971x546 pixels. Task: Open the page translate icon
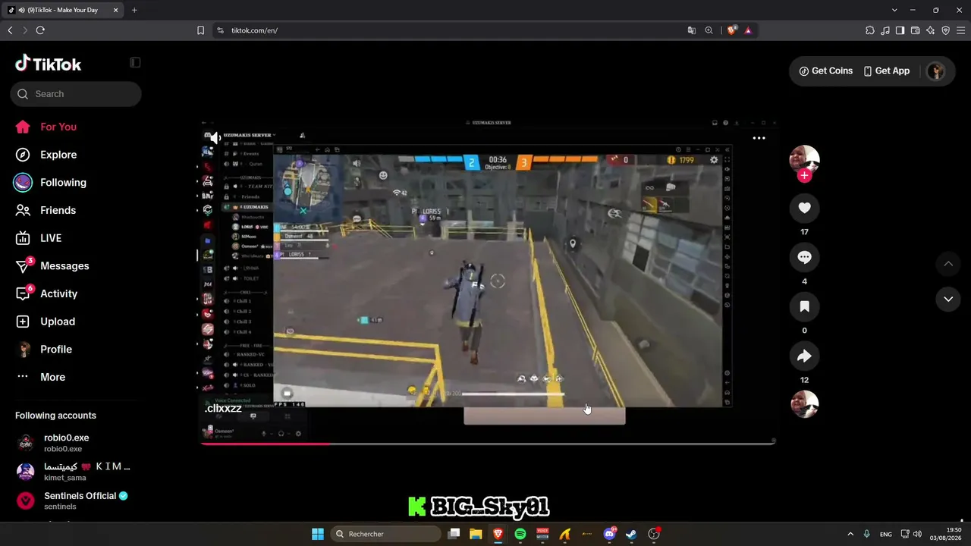click(x=691, y=30)
